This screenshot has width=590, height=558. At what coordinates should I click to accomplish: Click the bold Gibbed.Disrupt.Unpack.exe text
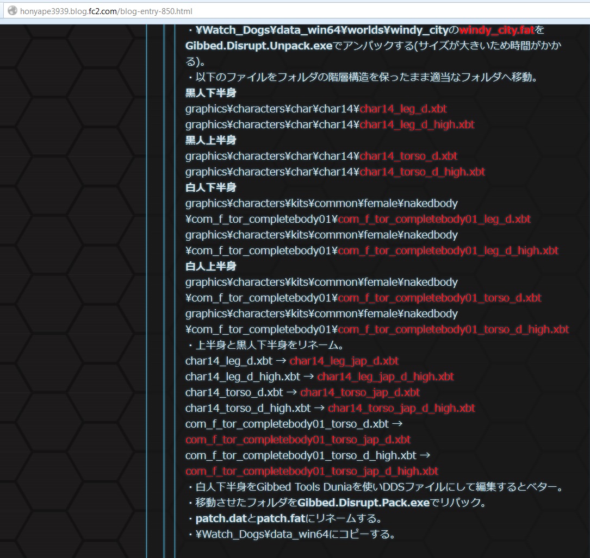click(x=258, y=46)
